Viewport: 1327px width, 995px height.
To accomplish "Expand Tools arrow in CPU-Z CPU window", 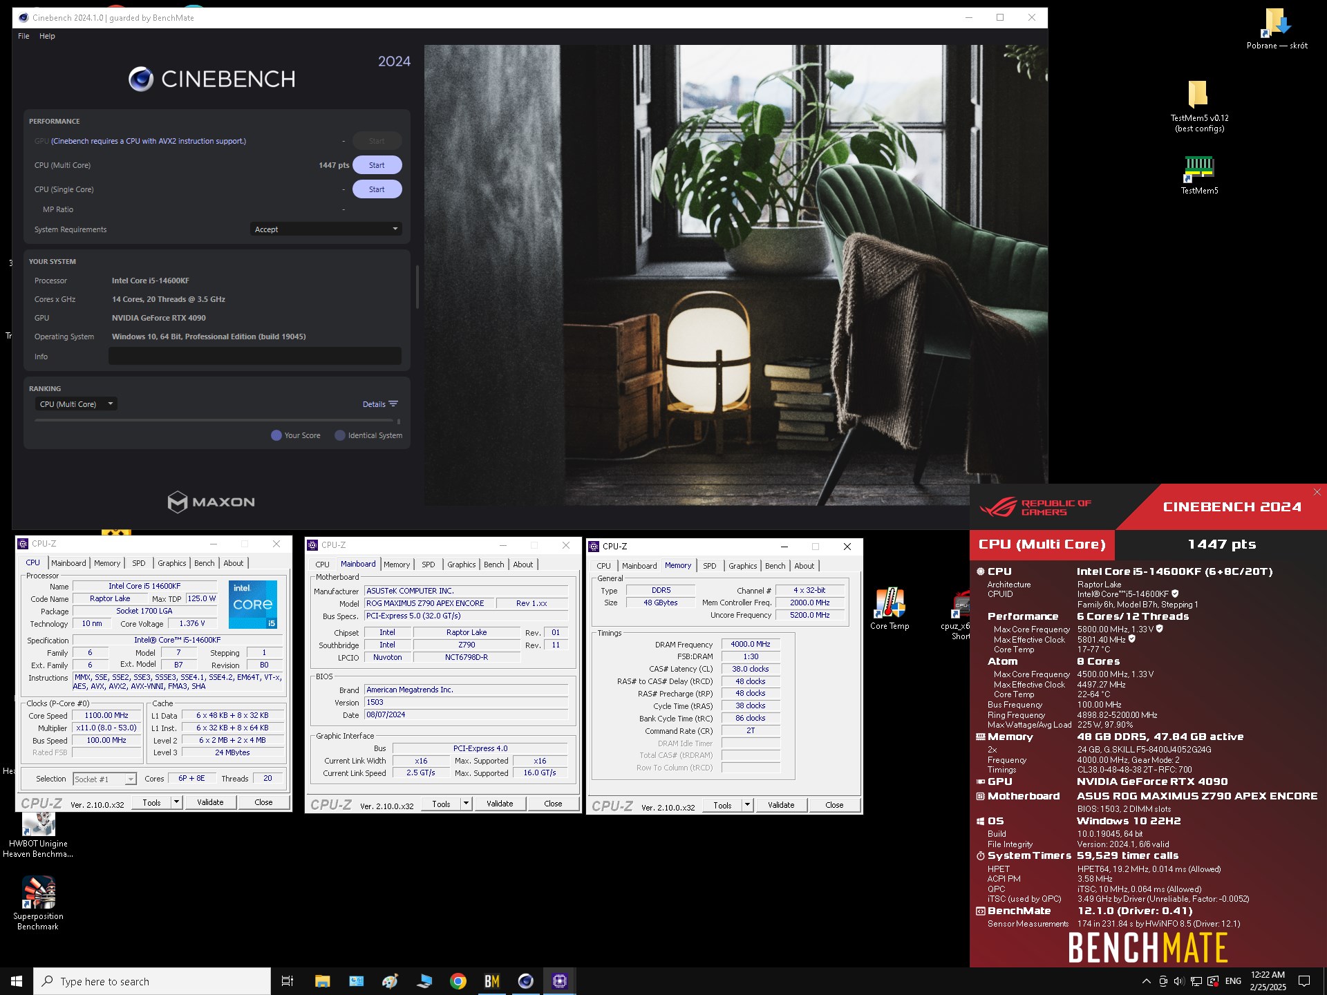I will click(177, 802).
